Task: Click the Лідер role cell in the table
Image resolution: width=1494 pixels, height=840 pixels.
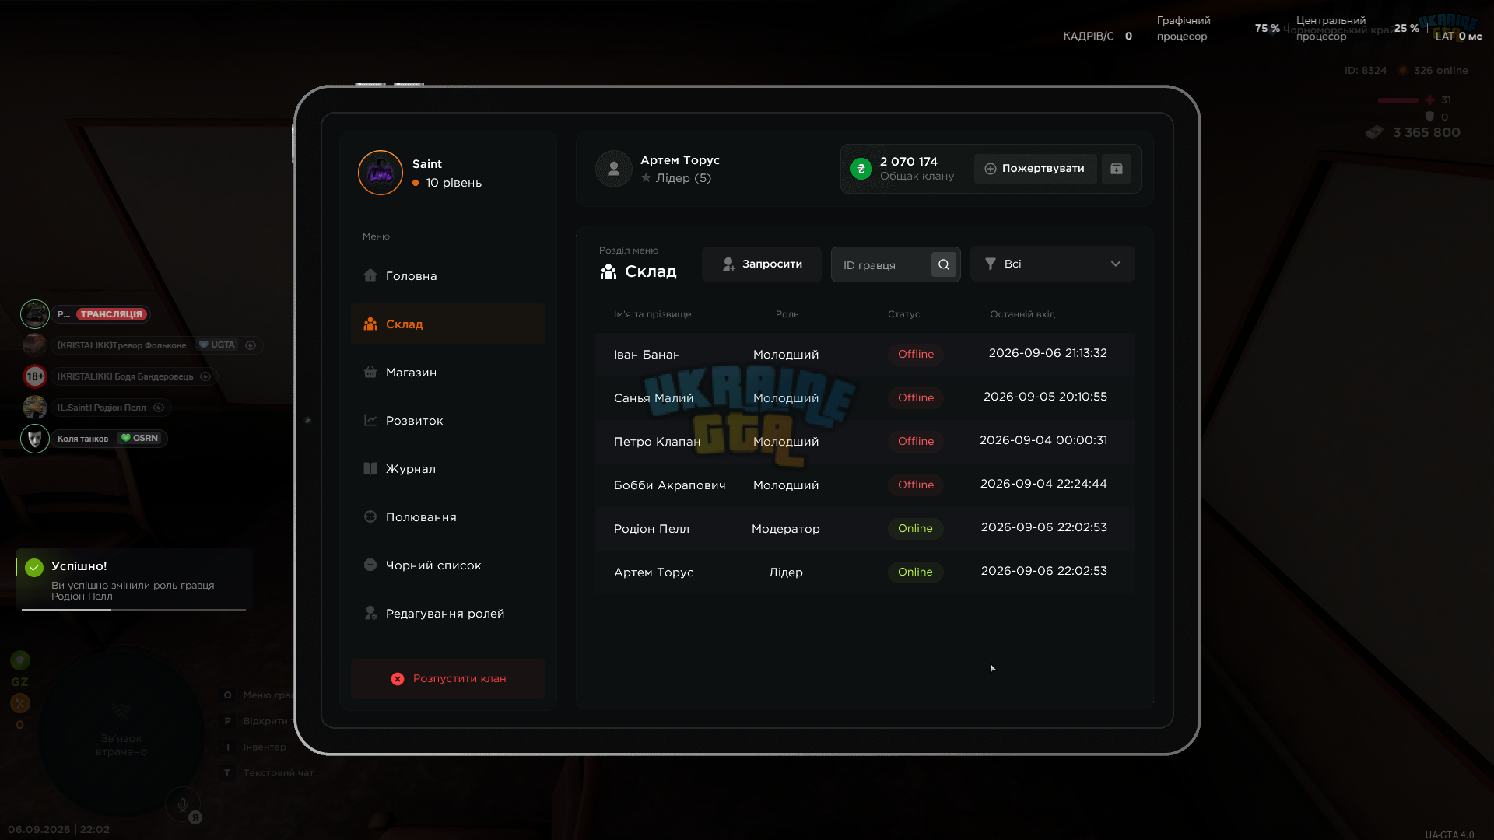Action: tap(786, 572)
